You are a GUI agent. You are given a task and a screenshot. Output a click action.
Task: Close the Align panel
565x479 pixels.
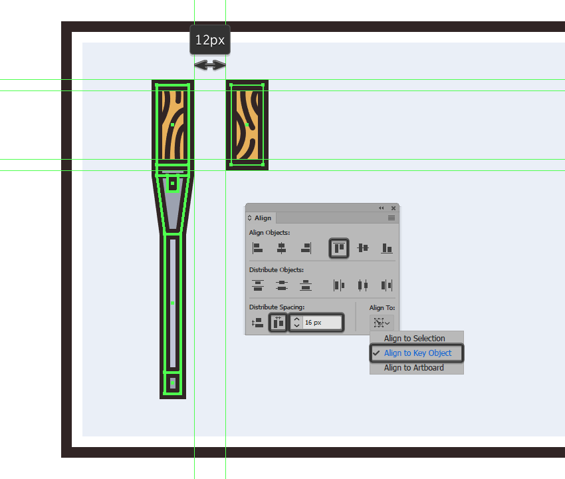(394, 208)
